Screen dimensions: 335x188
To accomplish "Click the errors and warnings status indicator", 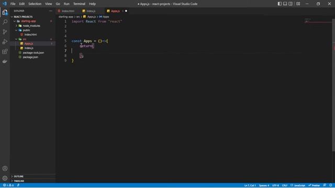I will [x=8, y=185].
